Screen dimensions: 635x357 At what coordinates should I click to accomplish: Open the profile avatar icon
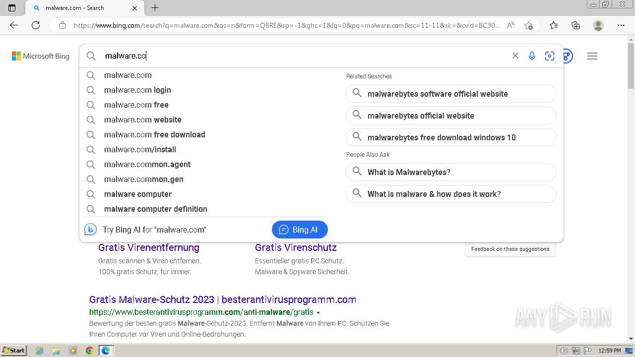pos(598,25)
